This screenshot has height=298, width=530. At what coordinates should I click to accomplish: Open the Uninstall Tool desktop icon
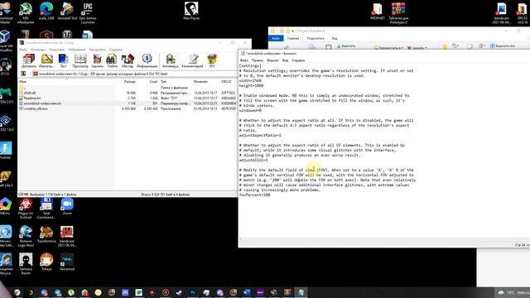[67, 11]
